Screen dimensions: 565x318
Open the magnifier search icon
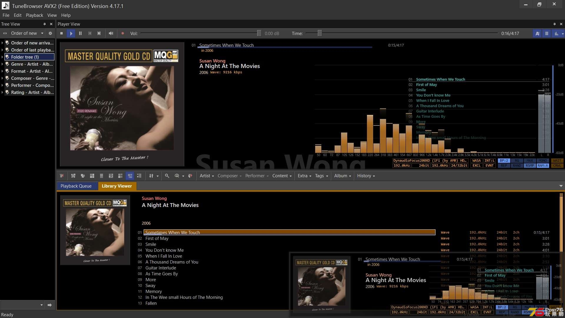[167, 176]
